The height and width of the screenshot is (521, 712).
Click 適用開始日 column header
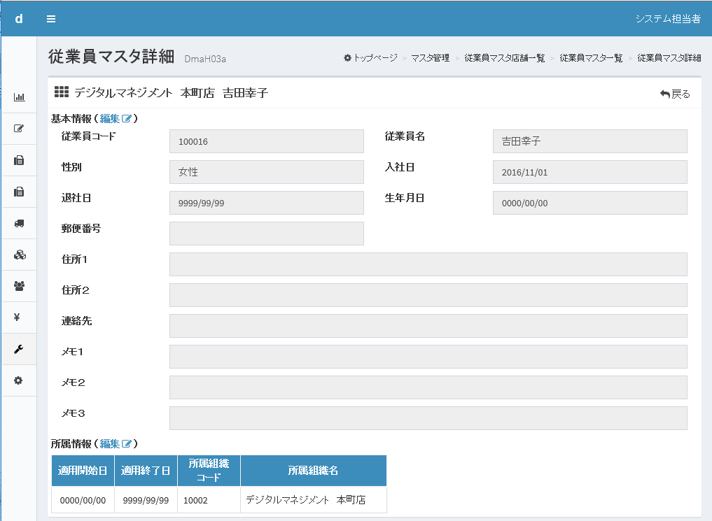[x=83, y=471]
